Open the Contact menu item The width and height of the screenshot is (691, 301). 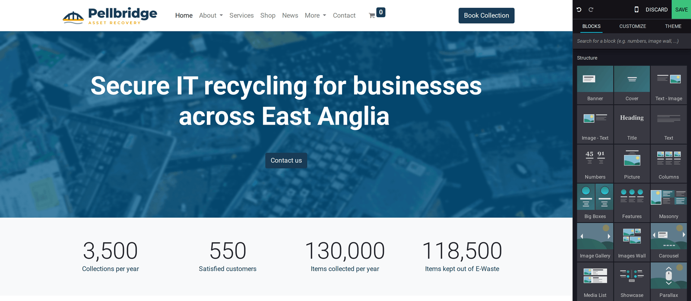(344, 16)
